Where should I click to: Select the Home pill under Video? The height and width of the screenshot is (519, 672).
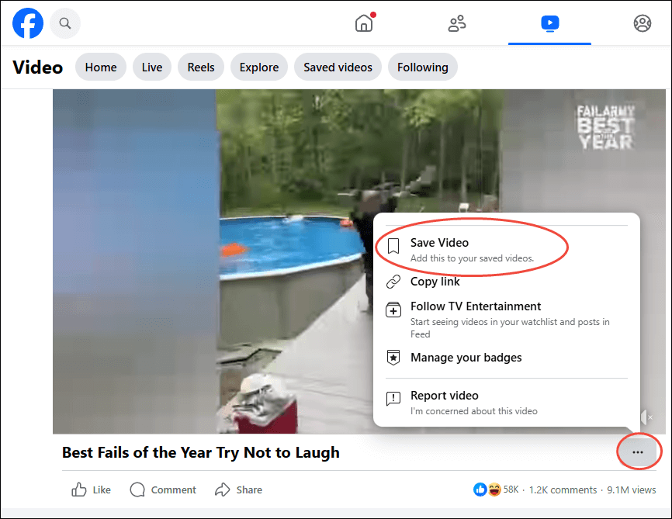coord(101,67)
